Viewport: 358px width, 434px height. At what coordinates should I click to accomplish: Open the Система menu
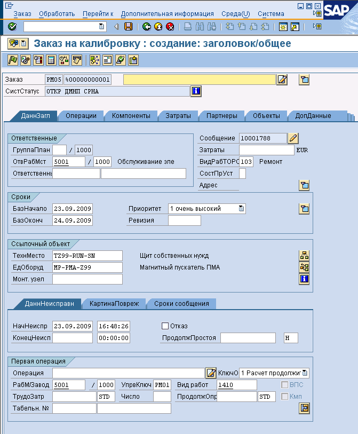271,14
